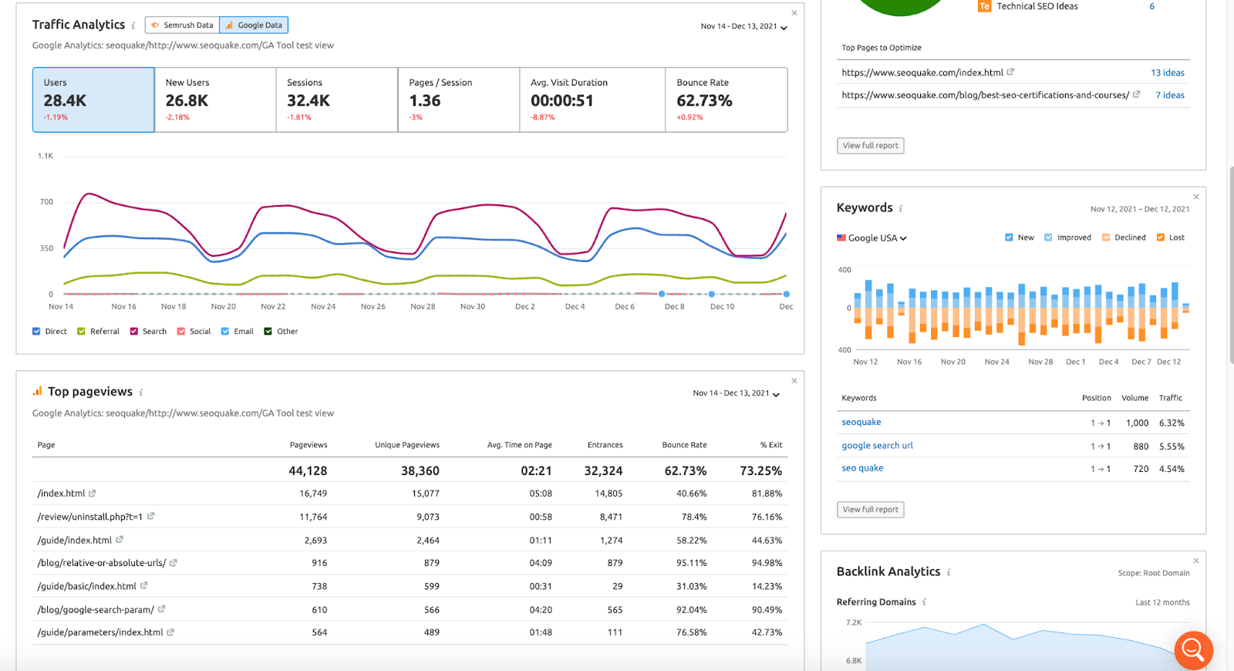Click the Dec 8 data point marker

(x=662, y=294)
